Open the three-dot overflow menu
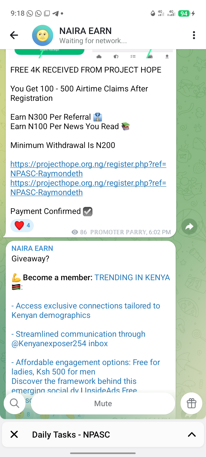206x457 pixels. click(194, 35)
